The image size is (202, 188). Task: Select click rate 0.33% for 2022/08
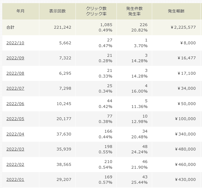(x=105, y=76)
